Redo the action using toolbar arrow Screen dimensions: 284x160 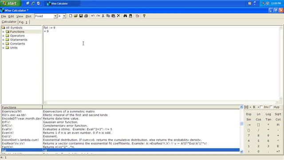(x=98, y=16)
